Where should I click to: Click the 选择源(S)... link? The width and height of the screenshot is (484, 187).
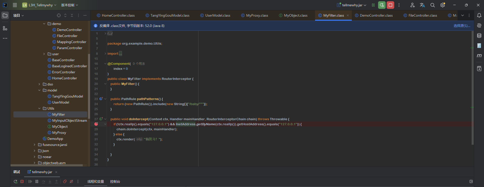click(462, 26)
